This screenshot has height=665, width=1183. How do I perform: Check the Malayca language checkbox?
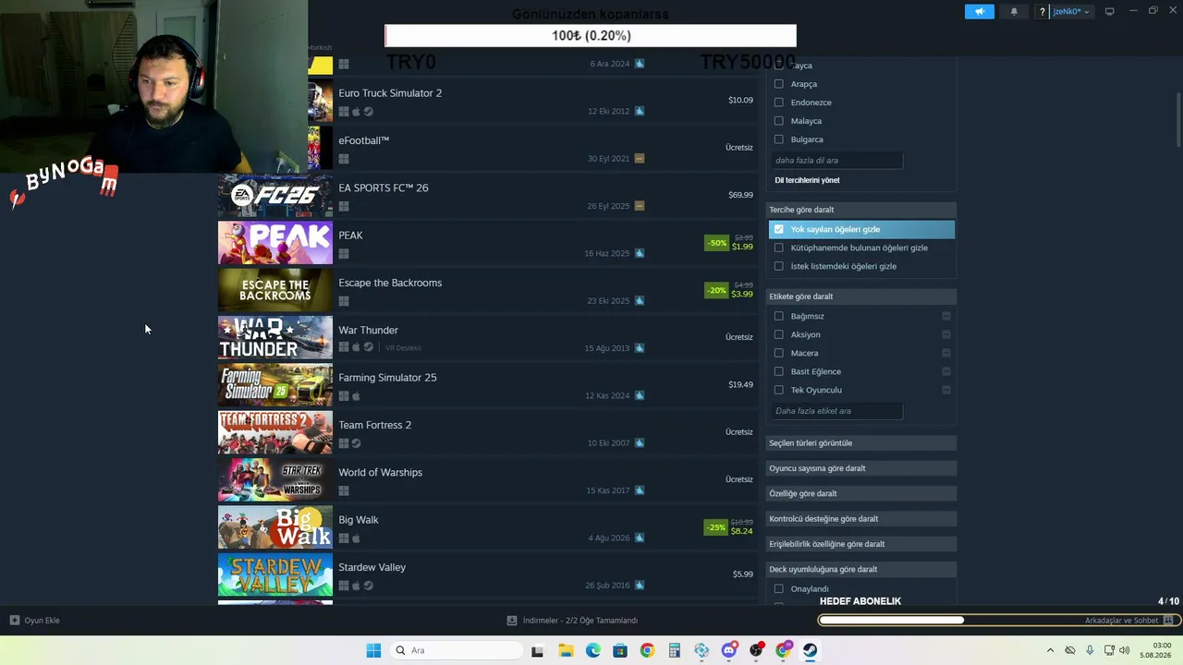[x=778, y=121]
